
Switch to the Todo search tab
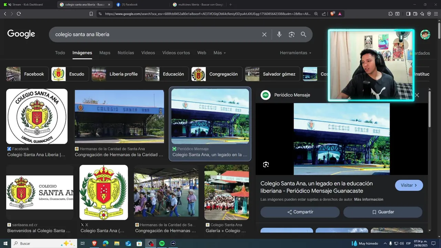60,53
